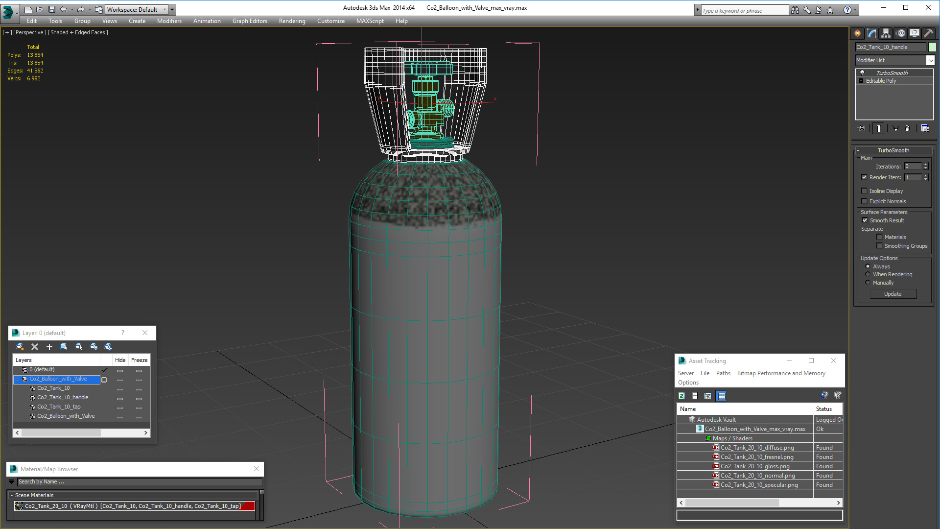Click Delete layer X icon in Layer dialog
940x529 pixels.
point(35,347)
